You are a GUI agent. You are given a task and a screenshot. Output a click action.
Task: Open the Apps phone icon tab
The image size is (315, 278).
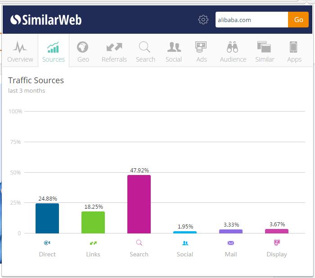click(x=294, y=51)
